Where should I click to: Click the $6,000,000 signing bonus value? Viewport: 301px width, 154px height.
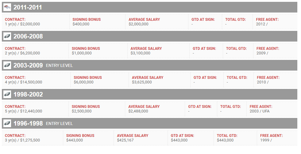[x=83, y=82]
